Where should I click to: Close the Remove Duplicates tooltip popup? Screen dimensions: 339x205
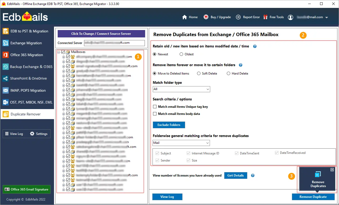coord(332,170)
